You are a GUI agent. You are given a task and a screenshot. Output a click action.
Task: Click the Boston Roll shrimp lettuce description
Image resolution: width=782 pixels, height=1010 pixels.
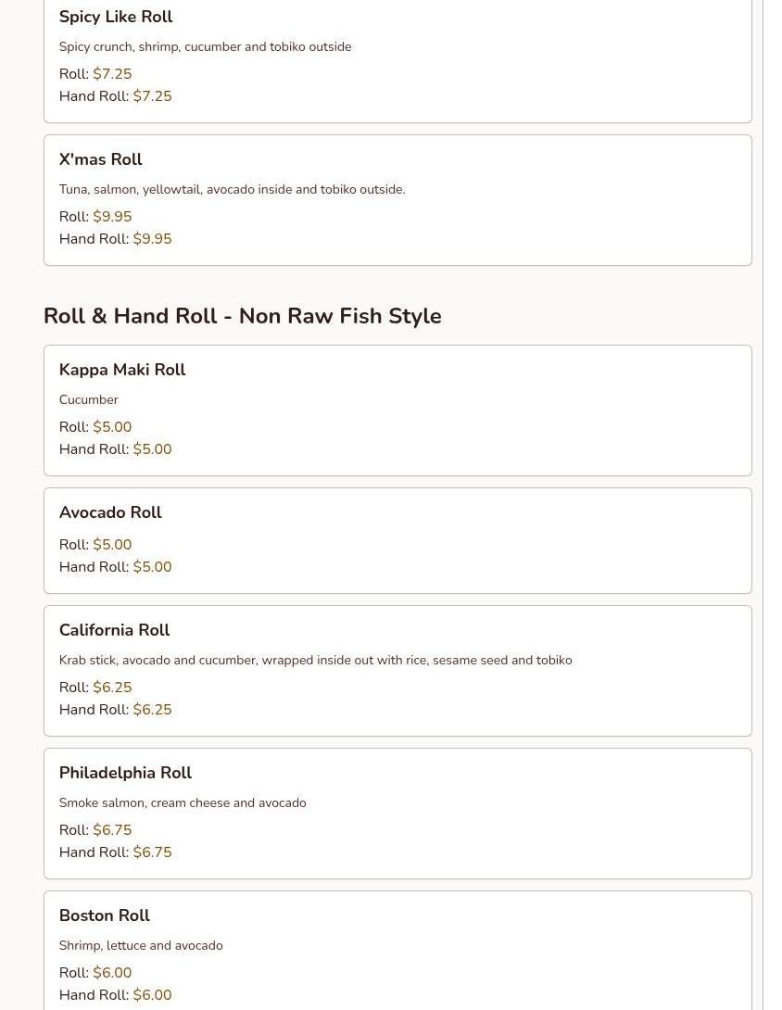coord(141,946)
